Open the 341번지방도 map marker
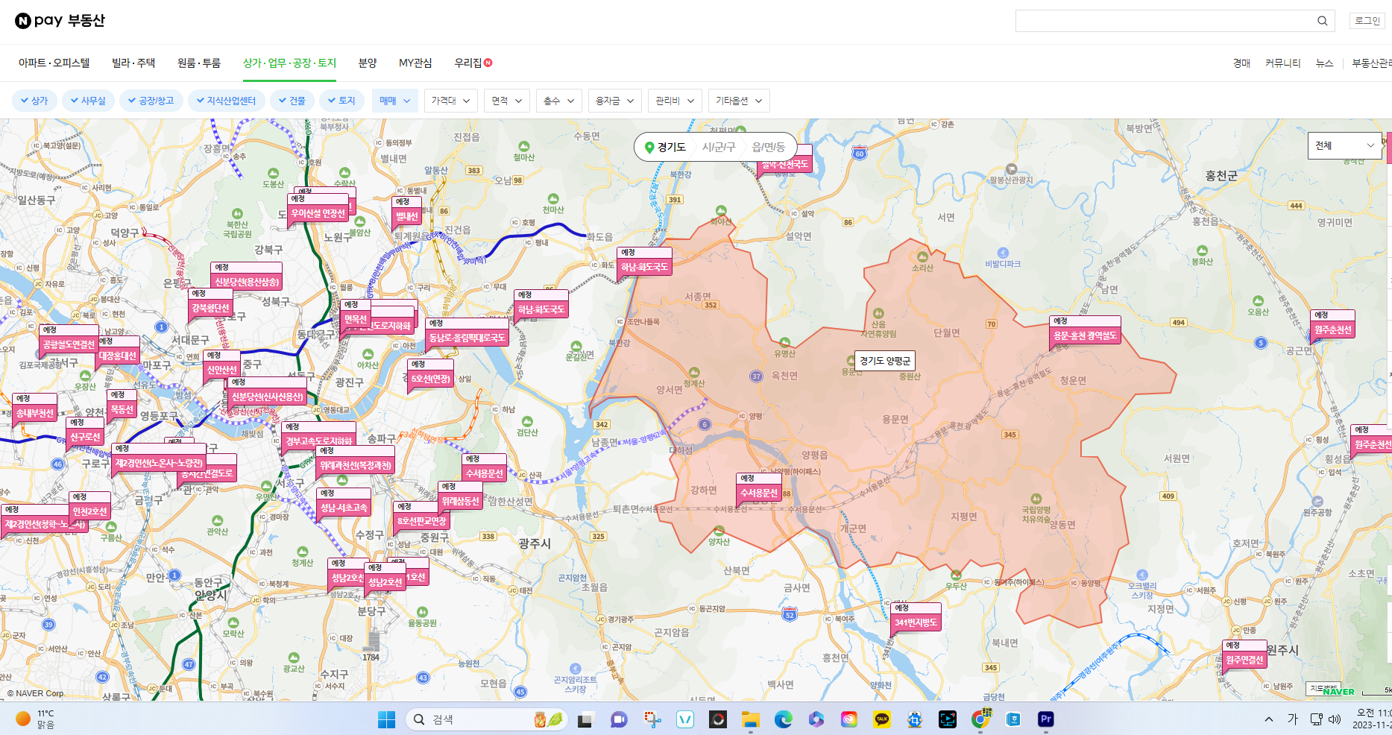The width and height of the screenshot is (1392, 735). pos(916,617)
